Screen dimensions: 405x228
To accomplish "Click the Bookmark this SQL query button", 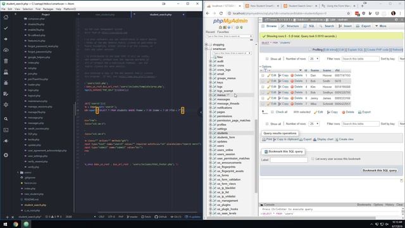I will 380,170.
